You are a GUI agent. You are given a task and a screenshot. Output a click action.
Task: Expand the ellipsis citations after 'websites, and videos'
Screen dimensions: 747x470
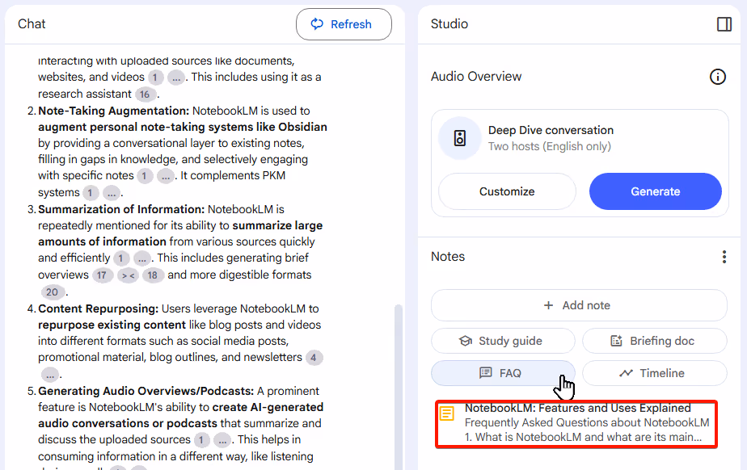click(x=175, y=78)
